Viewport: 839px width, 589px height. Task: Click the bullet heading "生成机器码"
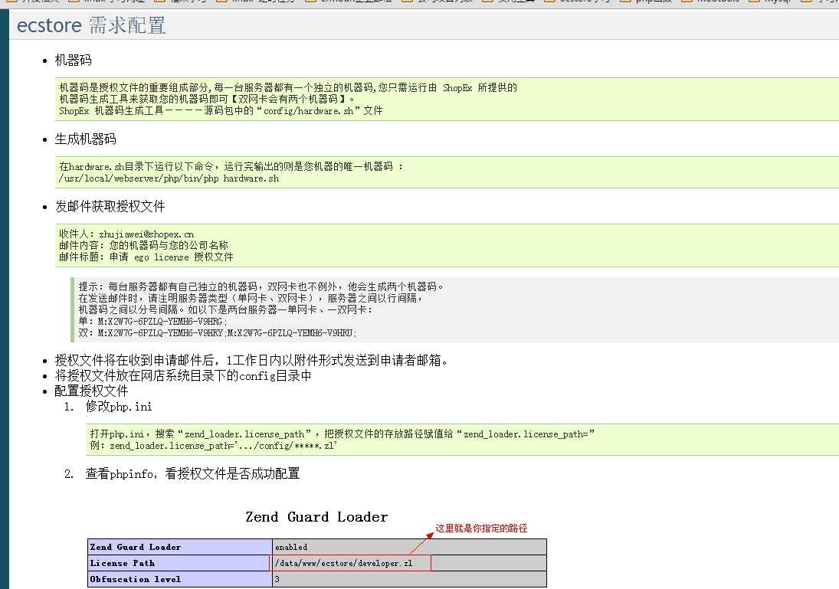tap(86, 139)
